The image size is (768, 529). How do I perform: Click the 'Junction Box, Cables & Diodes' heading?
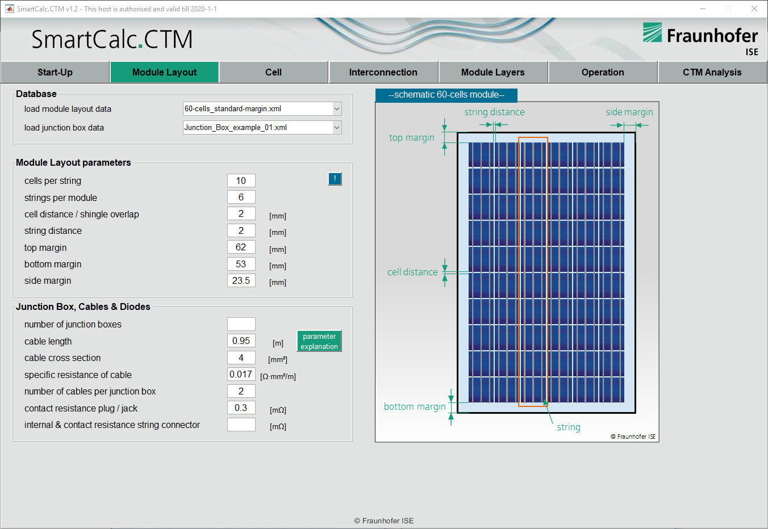(83, 307)
